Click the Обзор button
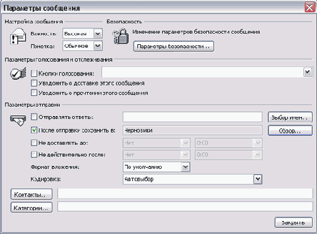Viewport: 317px width, 234px height. click(x=290, y=131)
